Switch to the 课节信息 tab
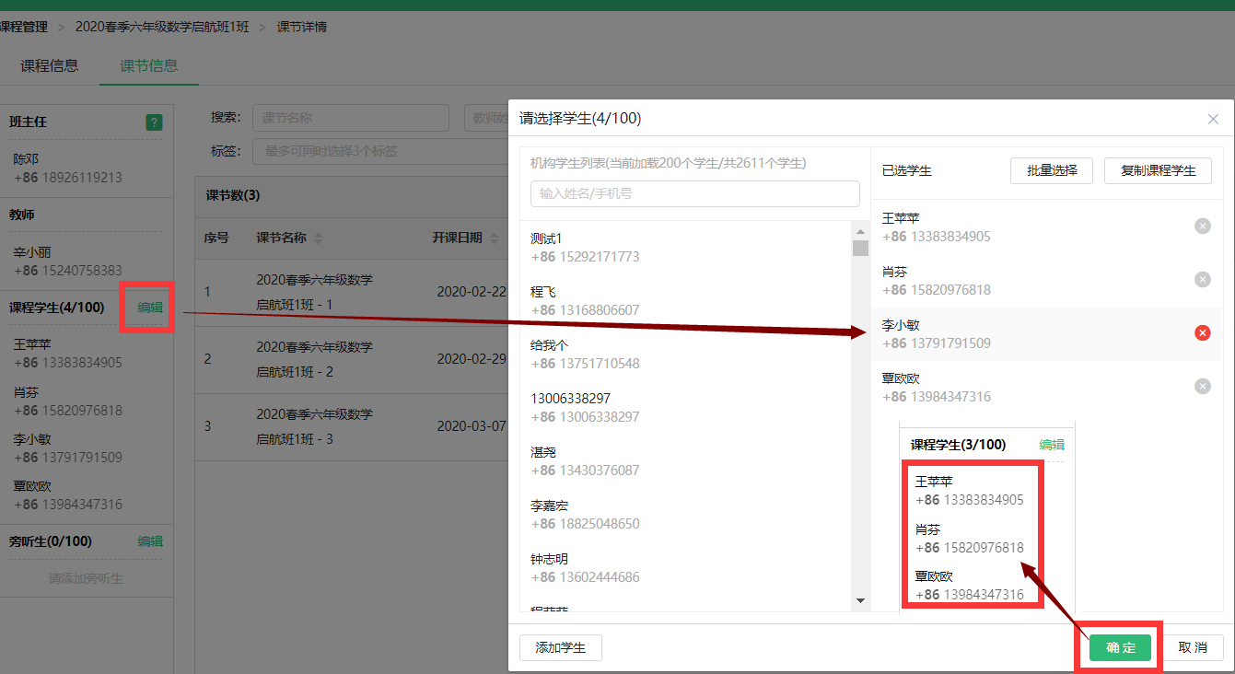Image resolution: width=1235 pixels, height=674 pixels. click(149, 66)
